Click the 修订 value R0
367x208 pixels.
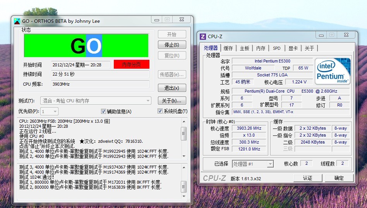pos(340,105)
